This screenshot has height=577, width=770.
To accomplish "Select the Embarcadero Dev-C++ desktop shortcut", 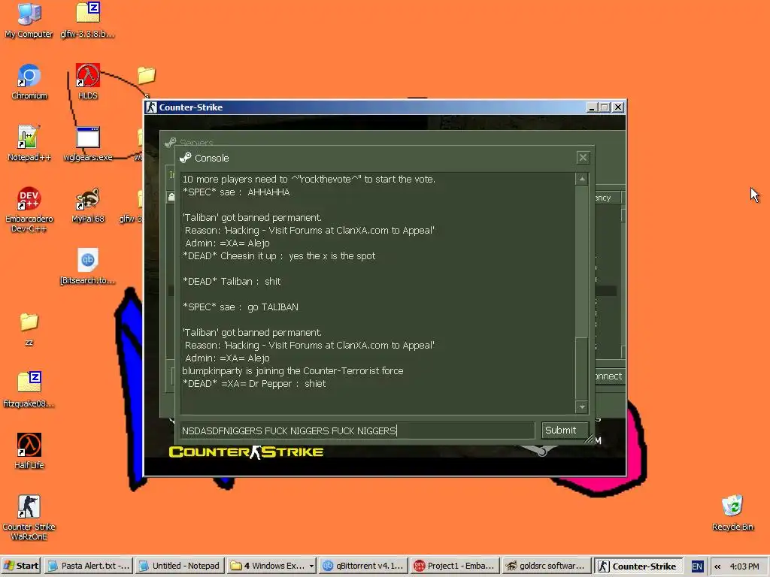I will (29, 210).
